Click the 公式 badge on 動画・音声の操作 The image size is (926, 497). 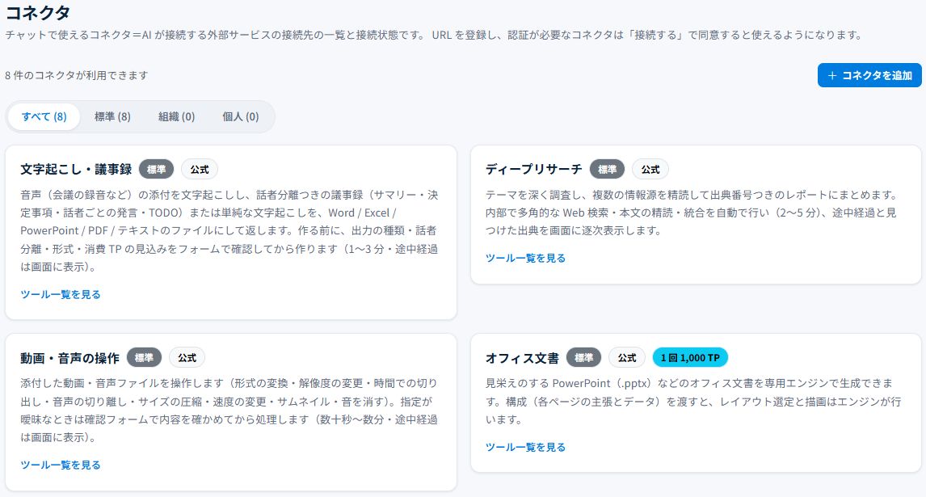pyautogui.click(x=187, y=357)
